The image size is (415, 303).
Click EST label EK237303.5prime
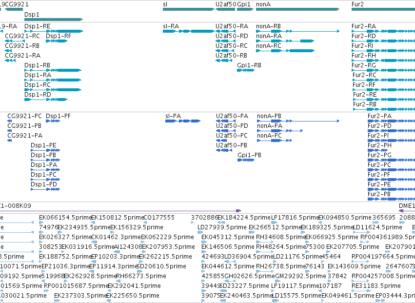click(x=80, y=296)
